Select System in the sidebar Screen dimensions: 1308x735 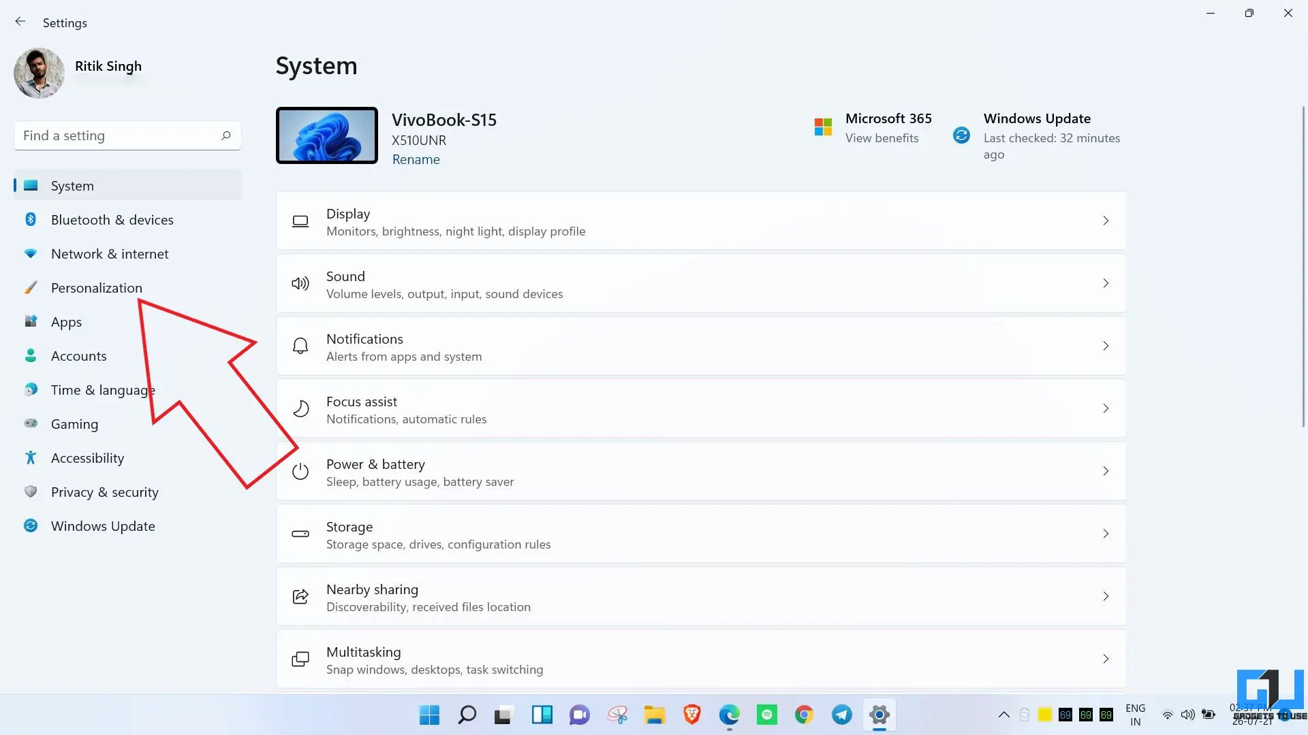coord(127,185)
